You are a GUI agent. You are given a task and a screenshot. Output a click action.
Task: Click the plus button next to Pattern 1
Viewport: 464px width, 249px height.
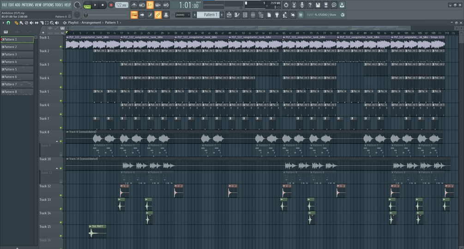tap(222, 15)
